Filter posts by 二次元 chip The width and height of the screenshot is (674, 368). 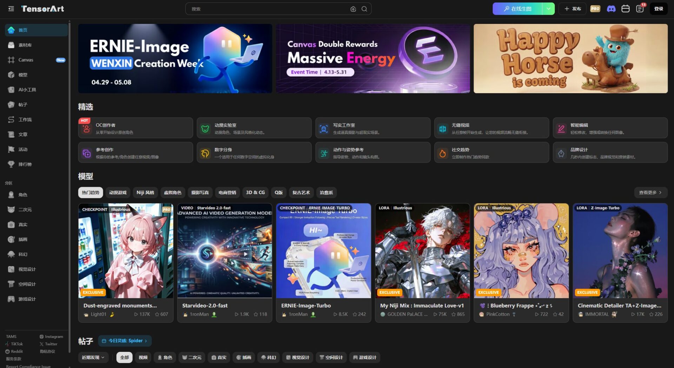pos(192,357)
